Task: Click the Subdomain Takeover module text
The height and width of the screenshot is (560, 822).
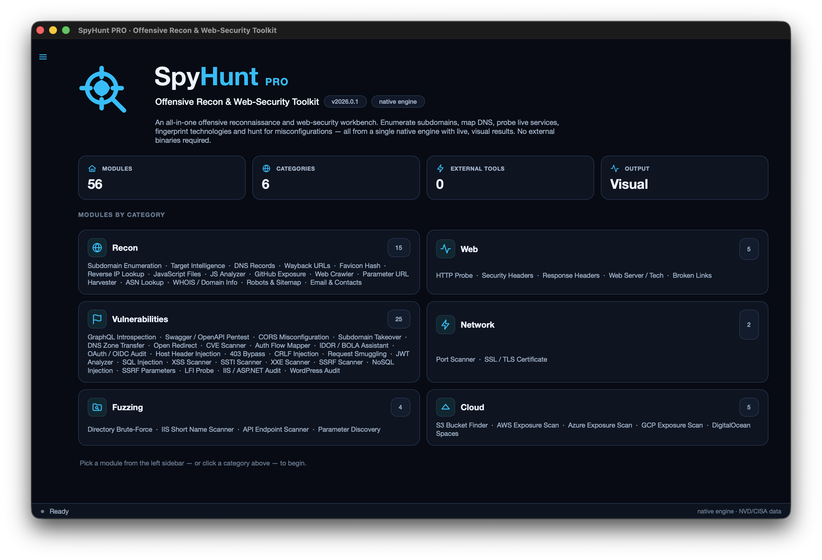Action: tap(370, 337)
